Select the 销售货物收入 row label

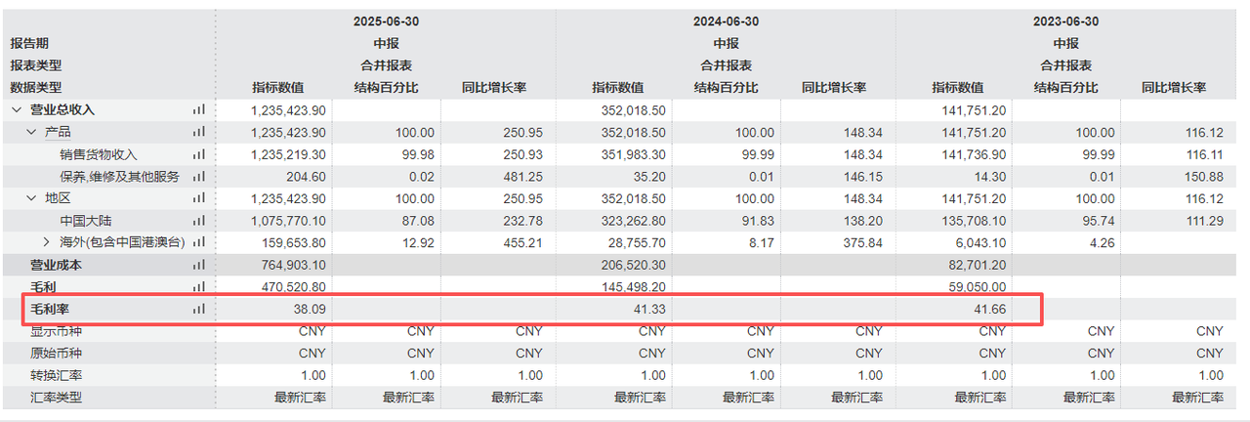(x=99, y=154)
